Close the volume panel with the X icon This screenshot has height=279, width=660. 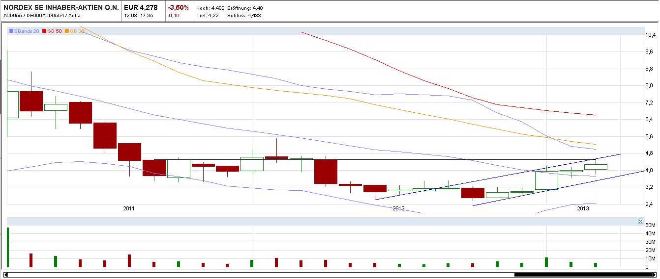coord(640,222)
